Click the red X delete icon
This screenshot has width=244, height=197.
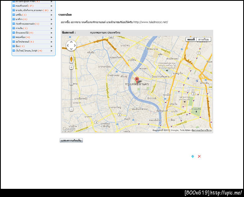coord(199,156)
